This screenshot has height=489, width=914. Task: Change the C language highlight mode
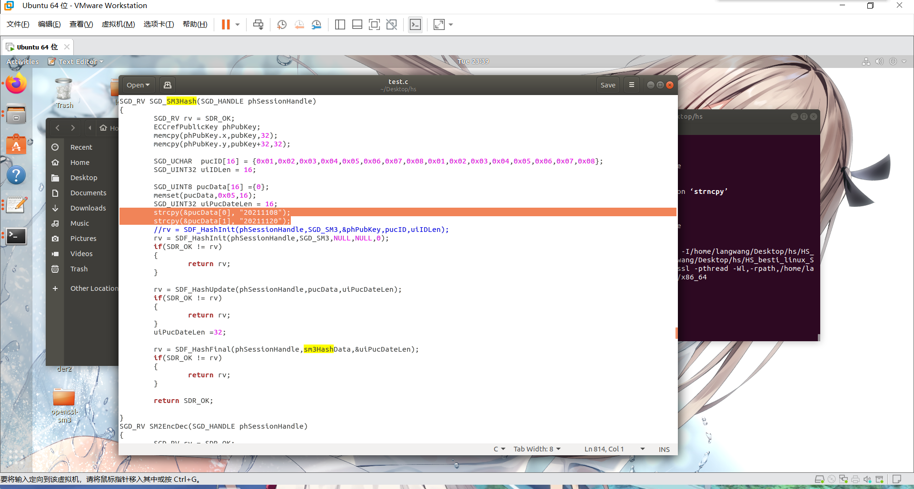(499, 449)
